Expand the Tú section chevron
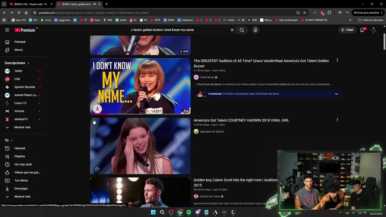The width and height of the screenshot is (386, 217). (12, 140)
